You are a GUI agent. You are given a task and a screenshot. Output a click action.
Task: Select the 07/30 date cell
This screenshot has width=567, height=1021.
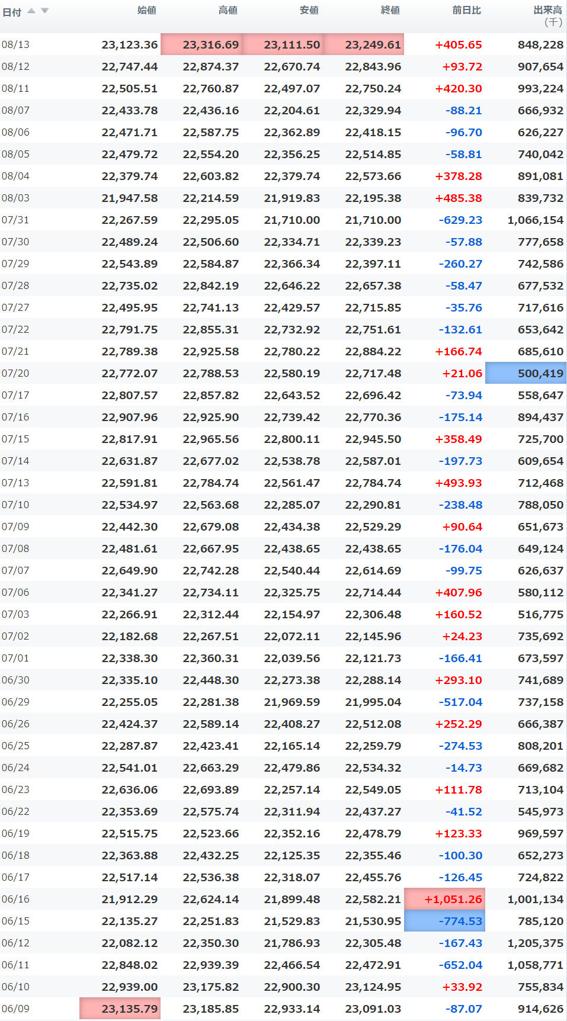click(x=15, y=242)
